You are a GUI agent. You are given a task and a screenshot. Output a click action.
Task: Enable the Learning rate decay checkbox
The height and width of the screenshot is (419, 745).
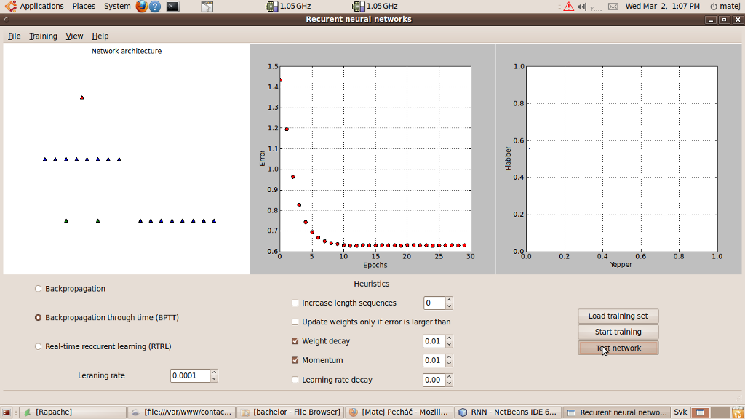[295, 380]
